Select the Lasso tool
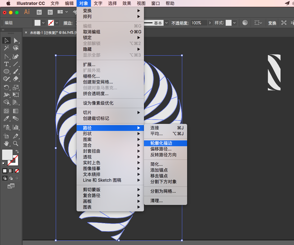The width and height of the screenshot is (294, 245). (x=16, y=48)
